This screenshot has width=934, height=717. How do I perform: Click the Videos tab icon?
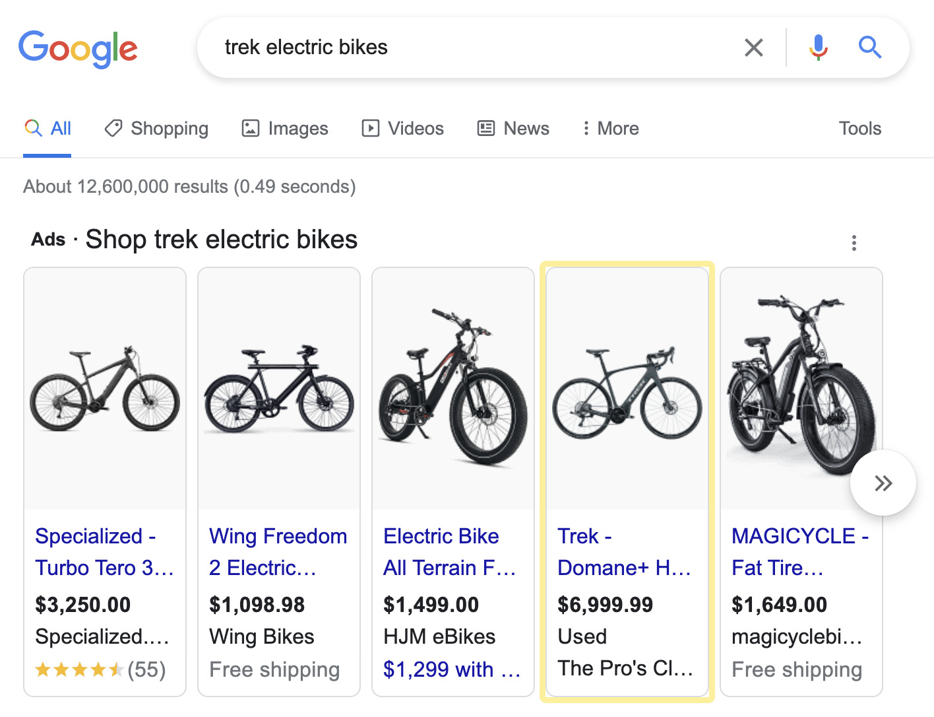[370, 128]
